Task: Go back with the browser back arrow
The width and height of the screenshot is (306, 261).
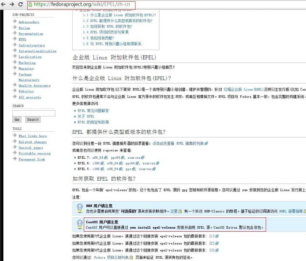Action: pyautogui.click(x=3, y=4)
